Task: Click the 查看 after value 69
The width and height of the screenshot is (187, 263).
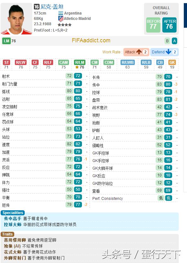Action: [x=168, y=190]
